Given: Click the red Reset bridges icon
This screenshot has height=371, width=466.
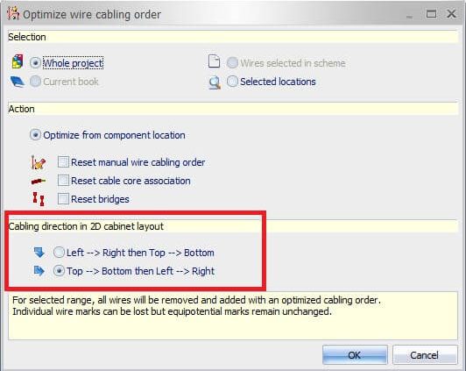Looking at the screenshot, I should (x=39, y=199).
